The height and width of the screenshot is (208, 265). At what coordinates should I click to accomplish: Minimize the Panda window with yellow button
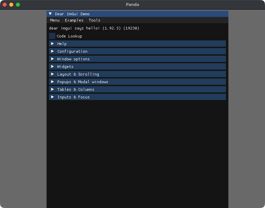[11, 5]
